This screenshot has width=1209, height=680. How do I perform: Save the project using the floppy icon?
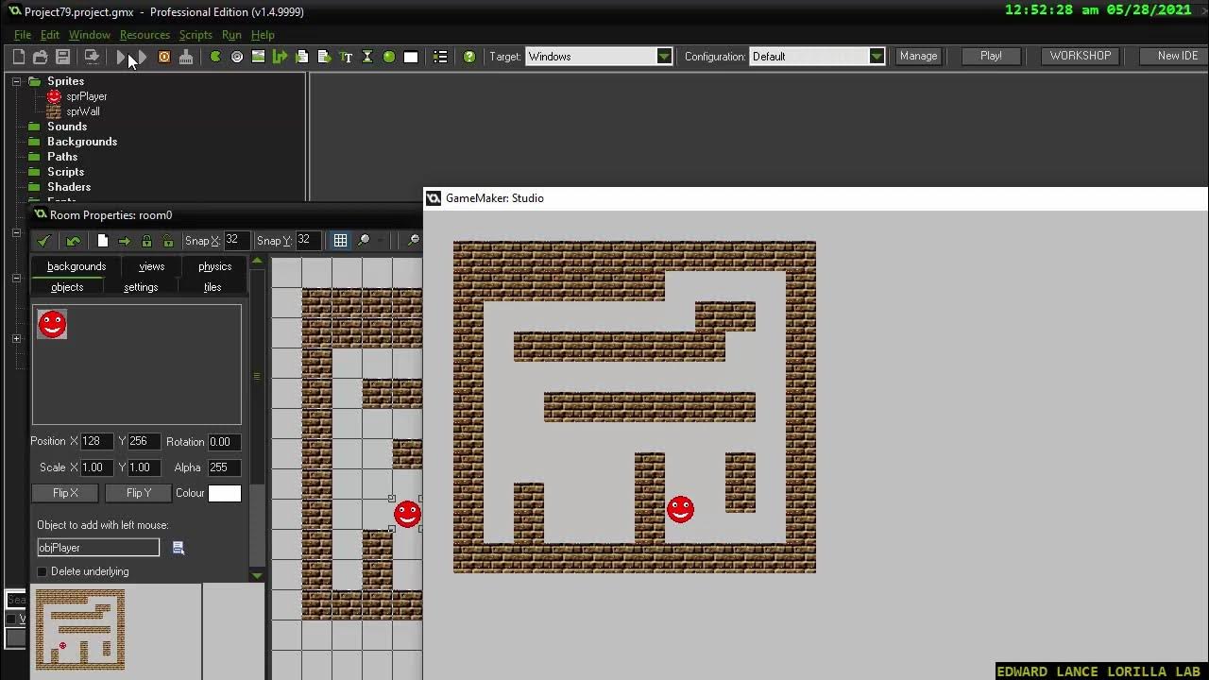point(62,57)
